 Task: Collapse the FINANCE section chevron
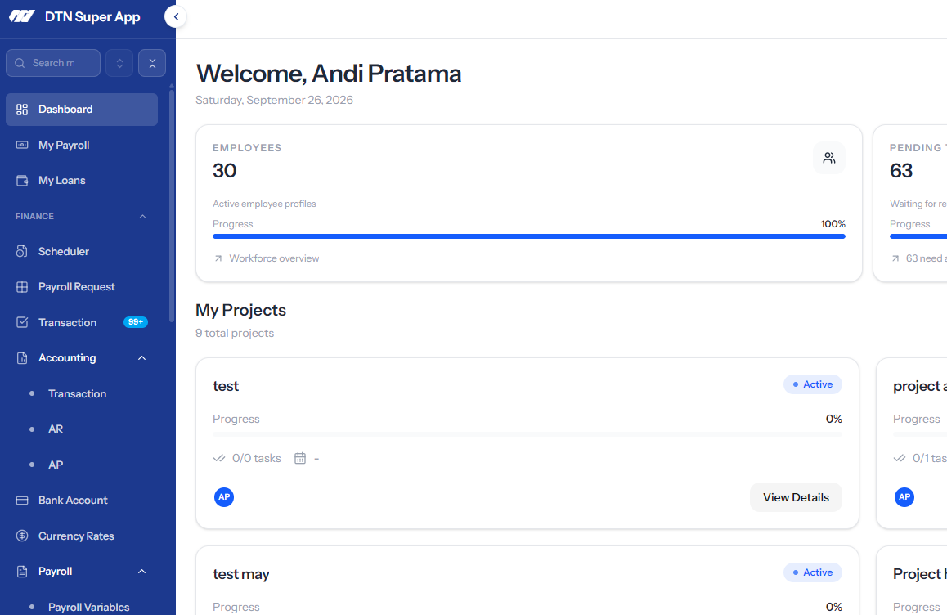(x=142, y=216)
